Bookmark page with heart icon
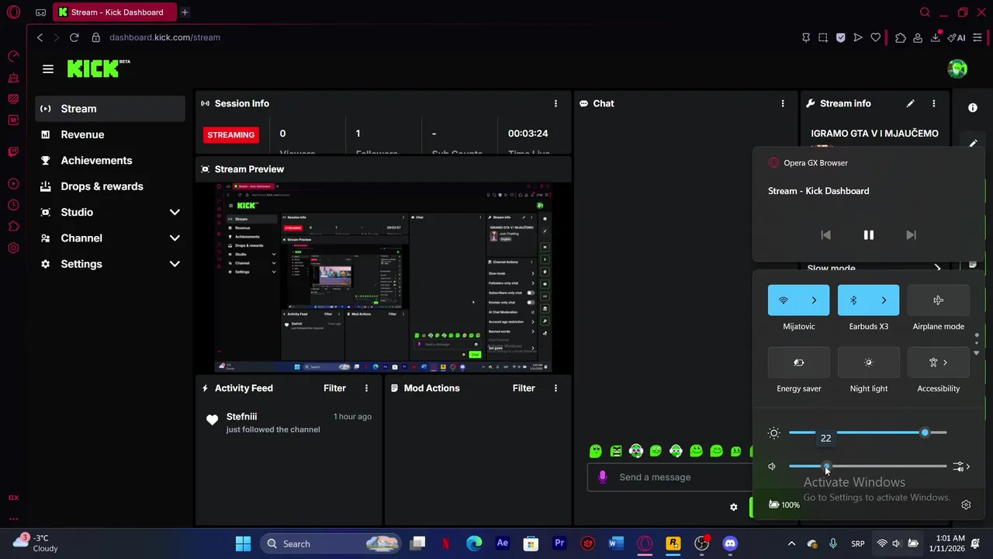The width and height of the screenshot is (993, 559). [876, 37]
